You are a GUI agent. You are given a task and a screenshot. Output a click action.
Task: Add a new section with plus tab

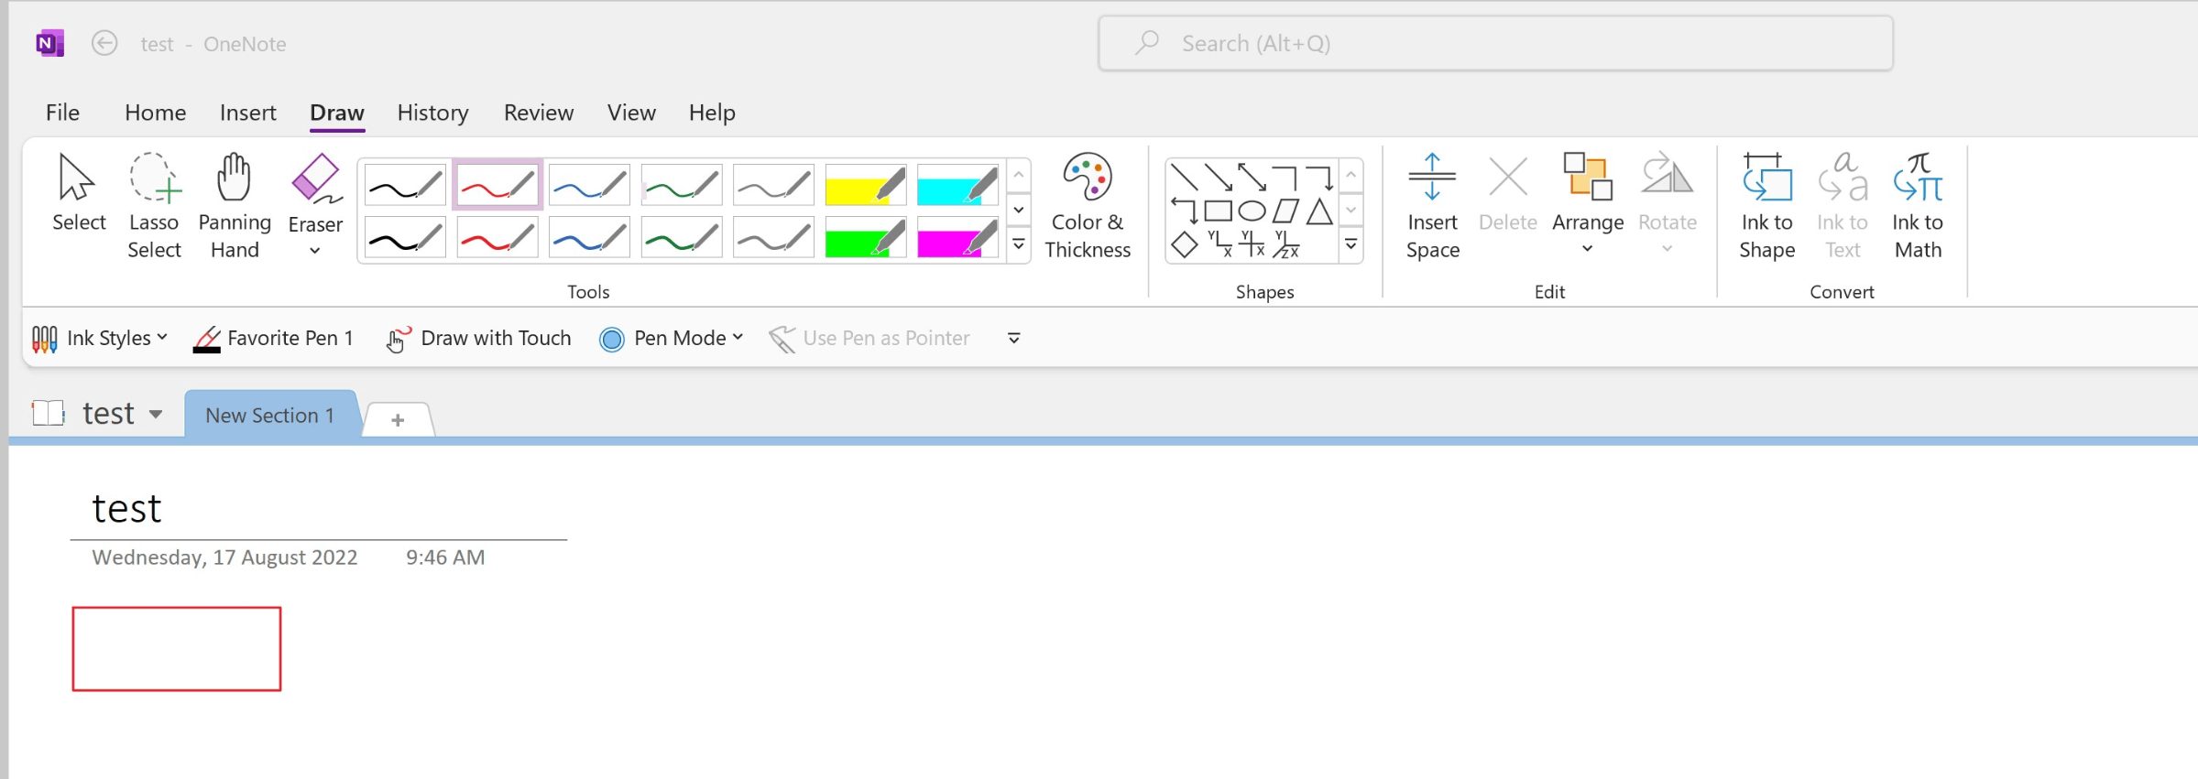398,420
